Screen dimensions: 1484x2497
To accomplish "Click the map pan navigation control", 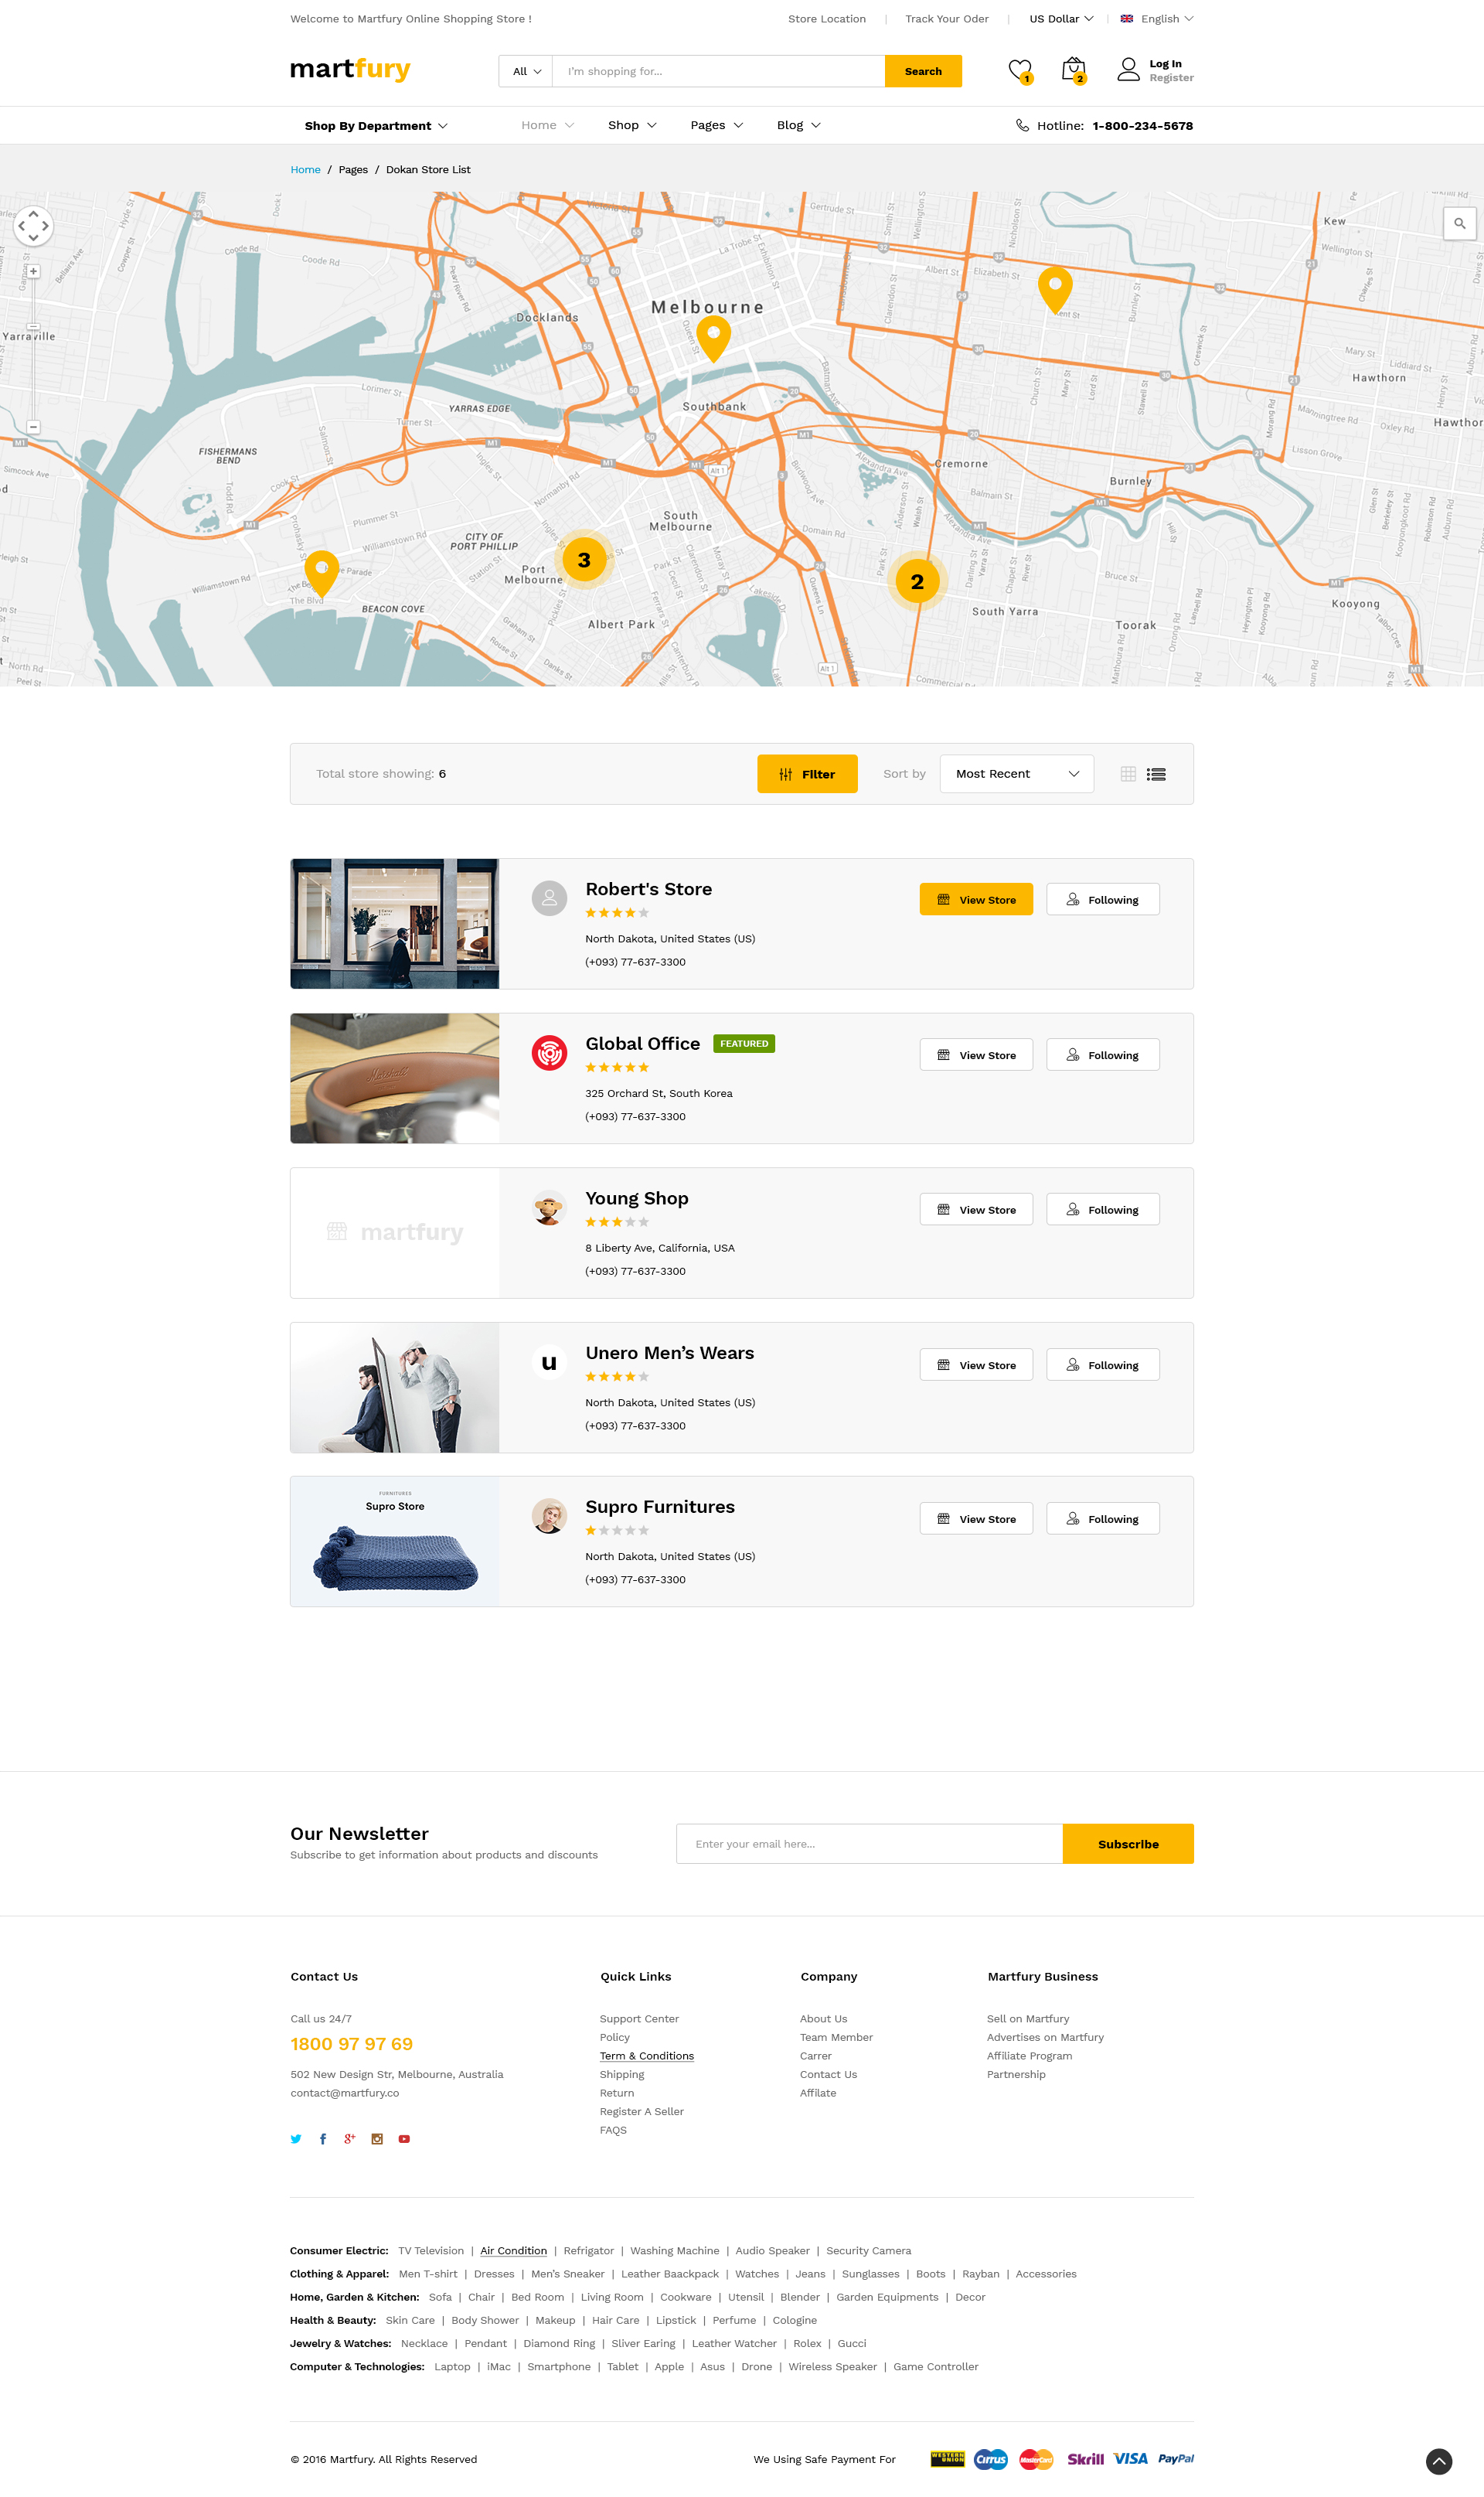I will [x=33, y=226].
